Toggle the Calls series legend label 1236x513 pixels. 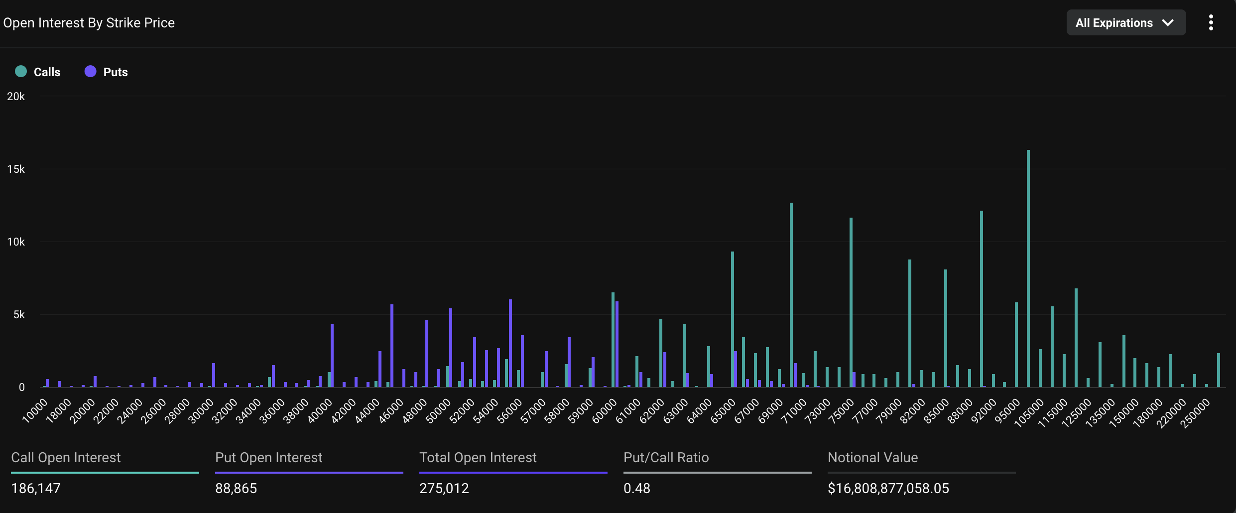47,72
